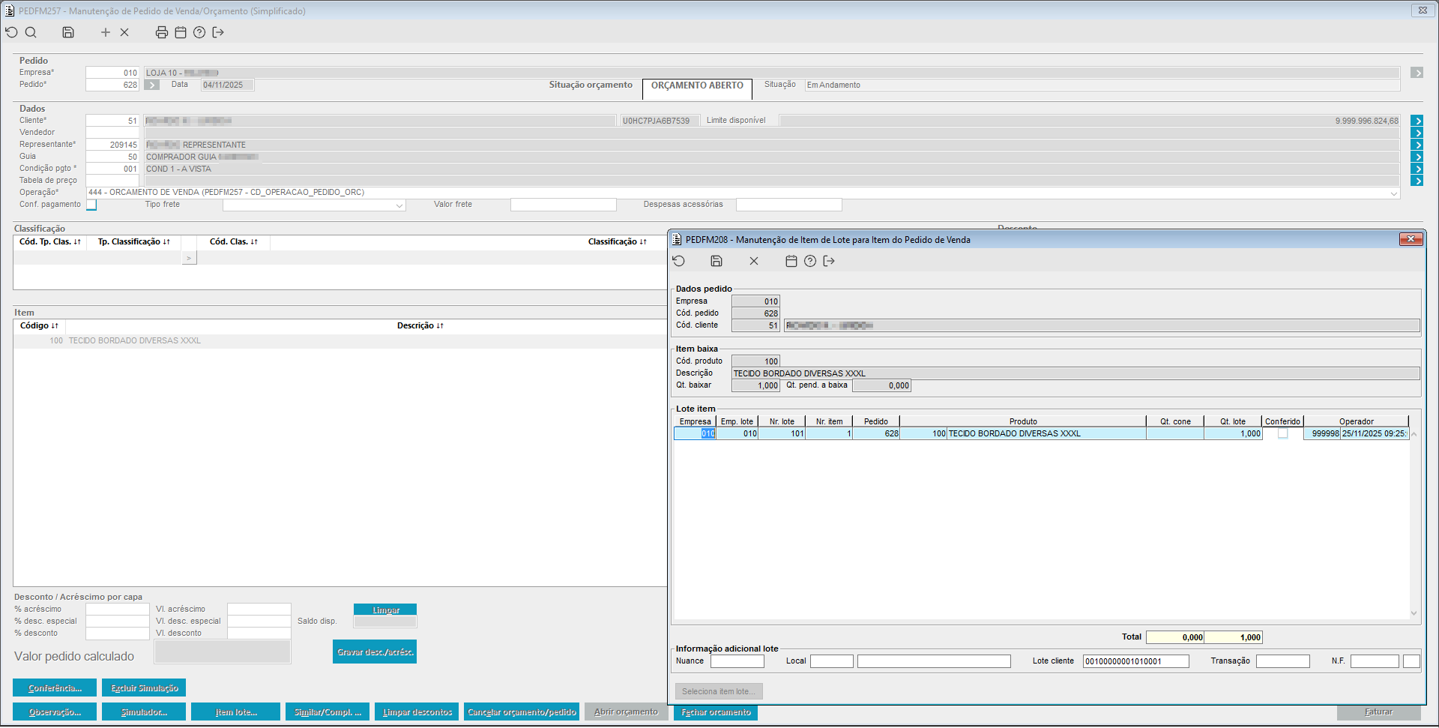
Task: Sort by Tp. Classificação column header
Action: tap(134, 242)
